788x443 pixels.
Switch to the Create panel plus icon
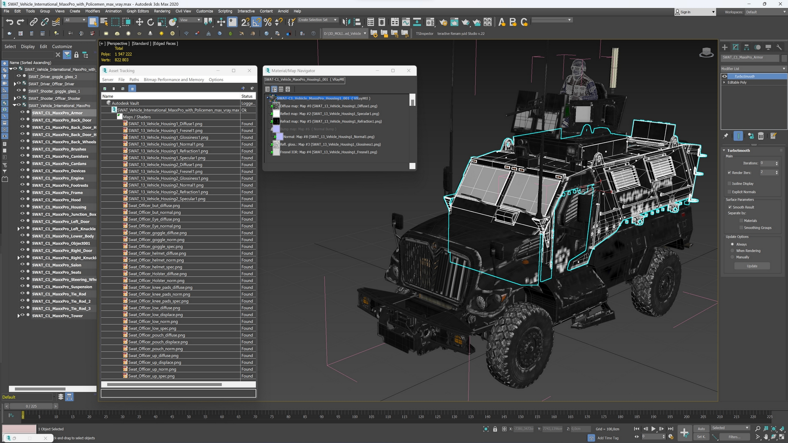[x=725, y=47]
